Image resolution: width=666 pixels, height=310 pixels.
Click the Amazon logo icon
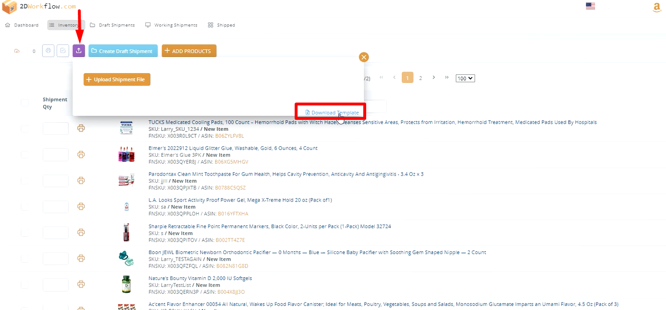click(x=657, y=7)
